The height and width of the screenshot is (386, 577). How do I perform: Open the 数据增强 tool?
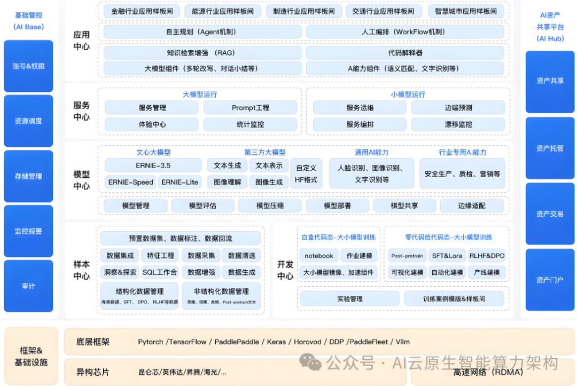(201, 273)
